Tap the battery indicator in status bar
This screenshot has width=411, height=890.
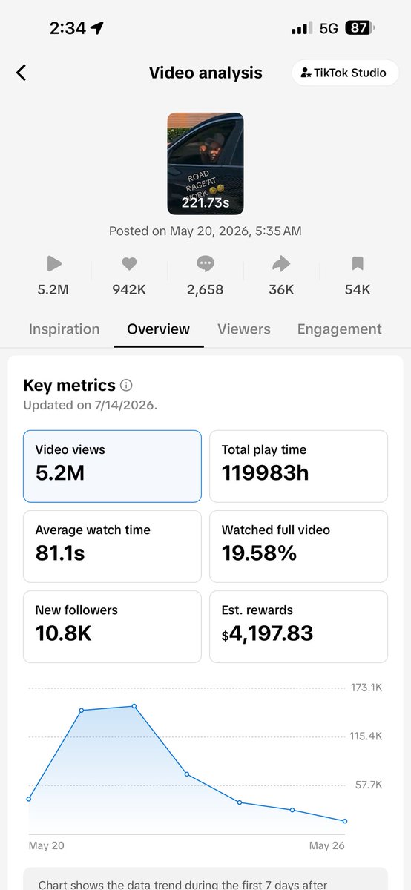click(360, 28)
